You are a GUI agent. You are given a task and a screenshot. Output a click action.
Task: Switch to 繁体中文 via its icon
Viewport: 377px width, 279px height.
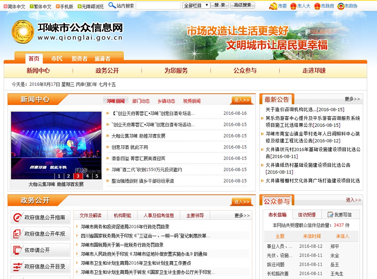(x=32, y=6)
